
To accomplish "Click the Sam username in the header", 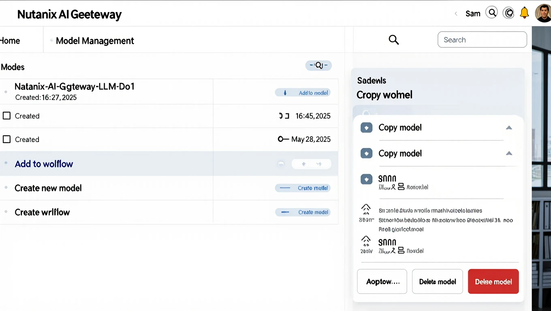I will pos(473,13).
